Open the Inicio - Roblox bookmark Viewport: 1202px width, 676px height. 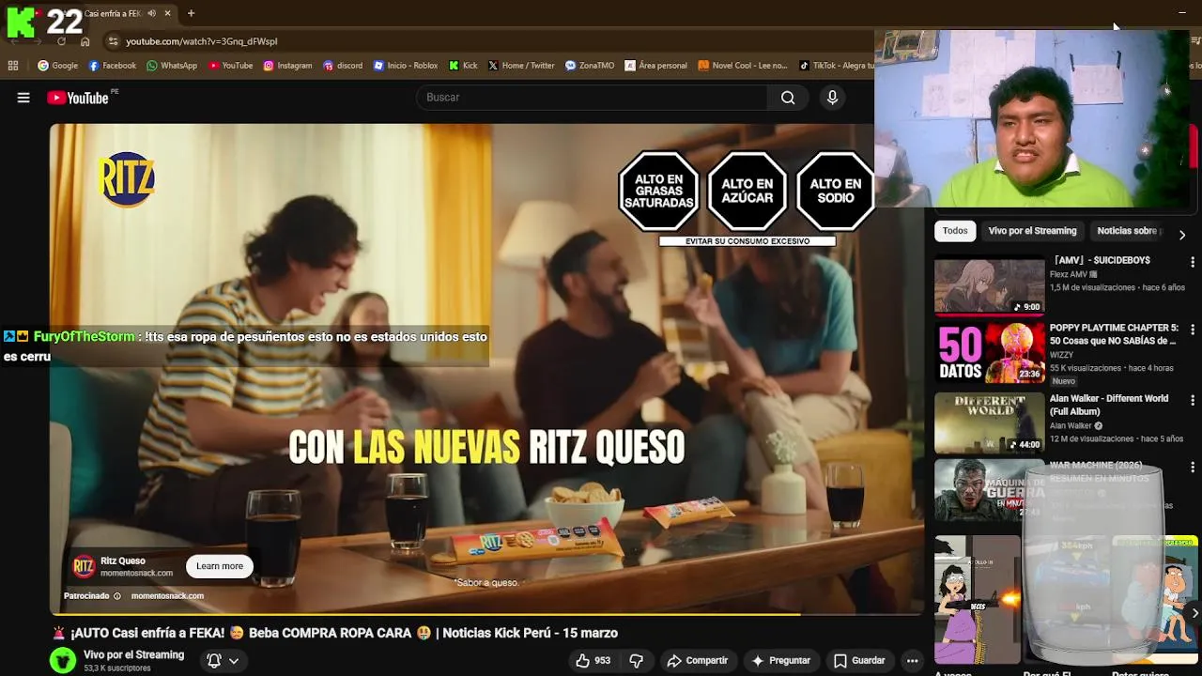[406, 66]
